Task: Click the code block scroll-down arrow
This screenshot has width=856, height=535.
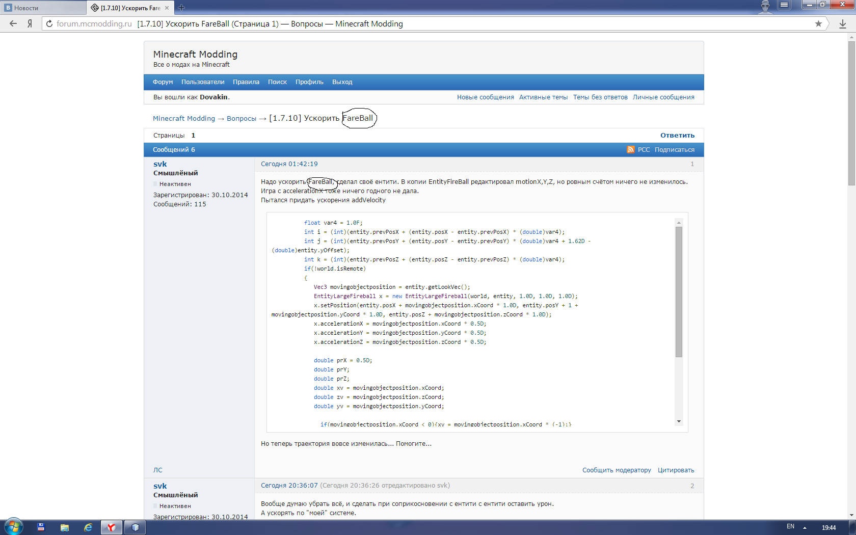Action: pyautogui.click(x=679, y=421)
